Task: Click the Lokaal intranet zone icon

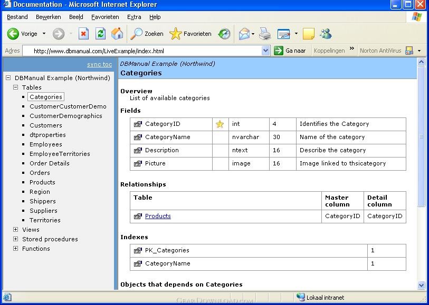Action: [x=300, y=297]
